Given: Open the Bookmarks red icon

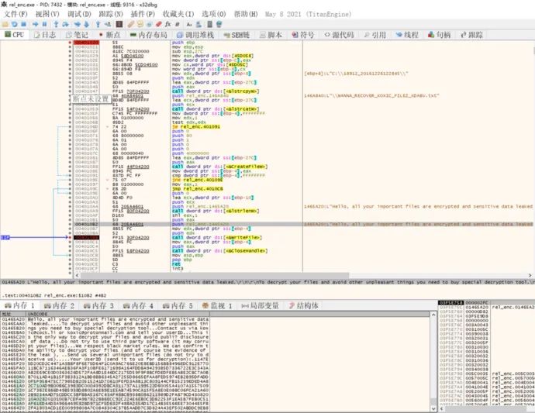Looking at the screenshot, I should click(158, 24).
